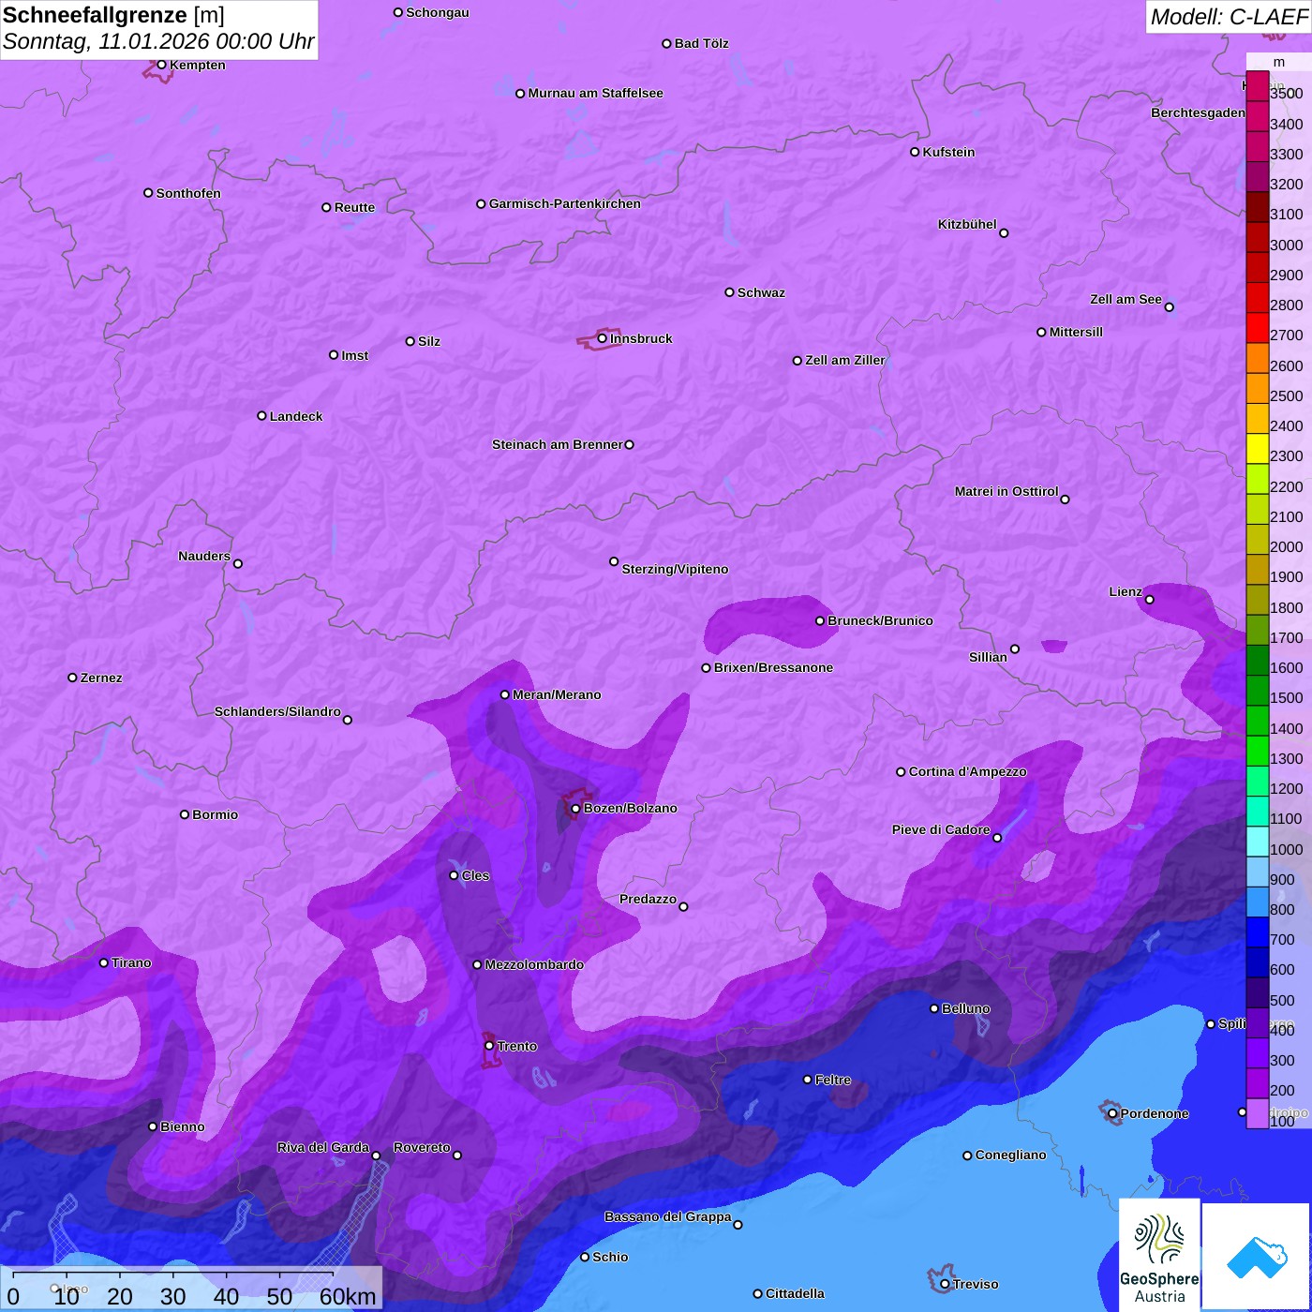Click the Tirano marker dot
Screen dimensions: 1312x1312
pos(104,962)
